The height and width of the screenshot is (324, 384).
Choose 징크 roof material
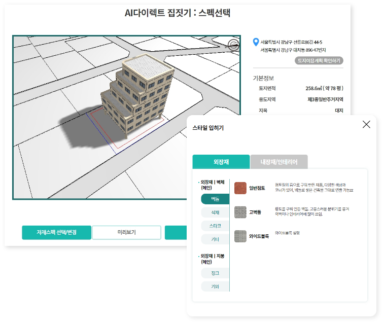[x=215, y=273]
